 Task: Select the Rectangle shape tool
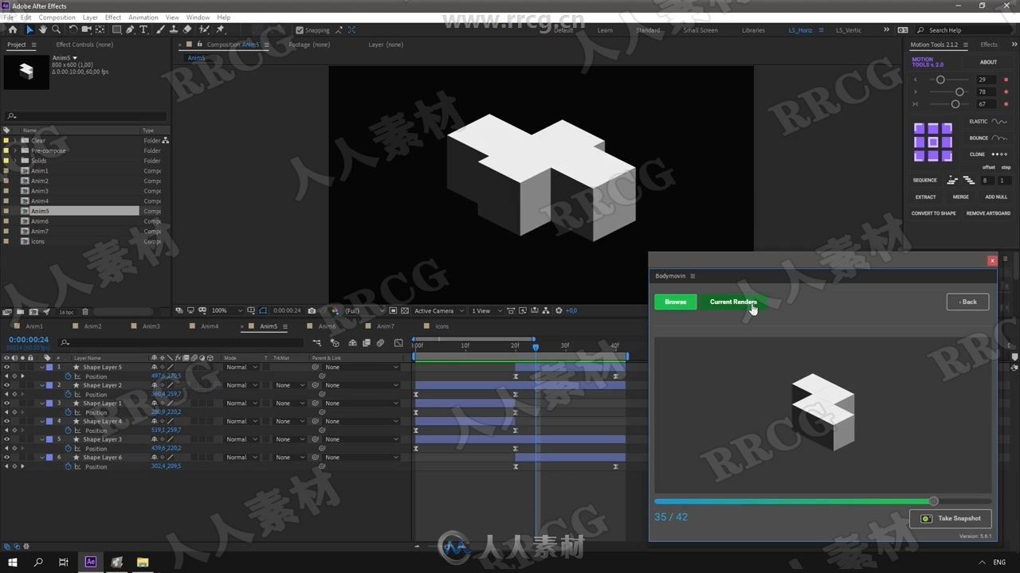116,29
